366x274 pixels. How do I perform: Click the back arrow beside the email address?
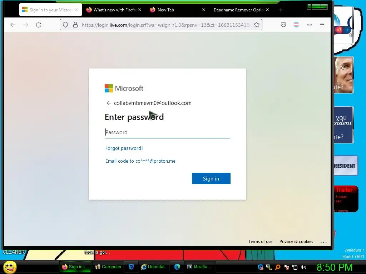pos(109,103)
